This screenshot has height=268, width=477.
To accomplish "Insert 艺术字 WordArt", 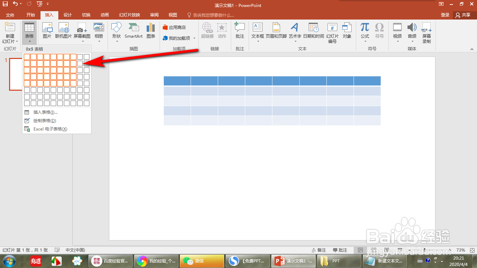I will click(x=295, y=31).
